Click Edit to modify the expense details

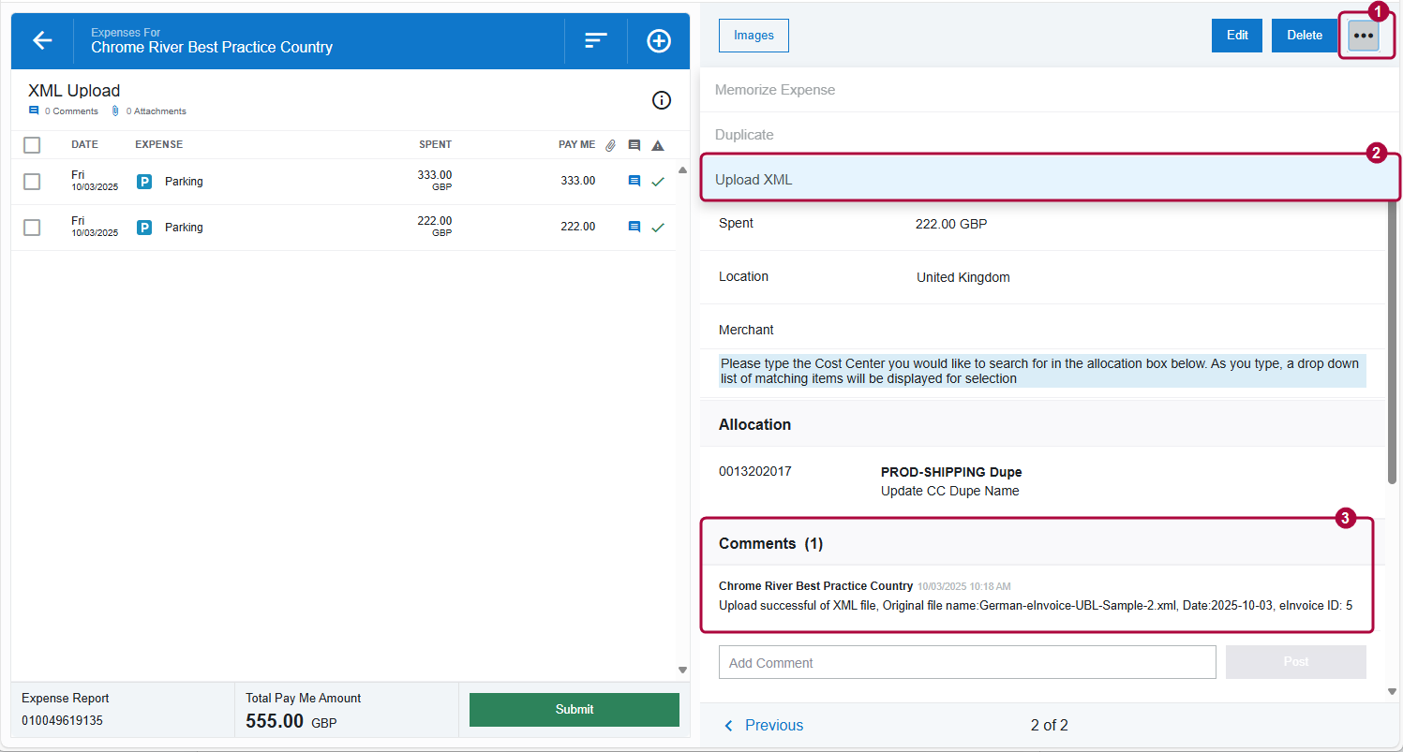[x=1236, y=35]
